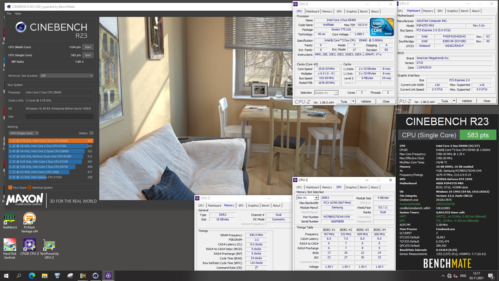
Task: Start the CPU Multi Core test
Action: (88, 47)
